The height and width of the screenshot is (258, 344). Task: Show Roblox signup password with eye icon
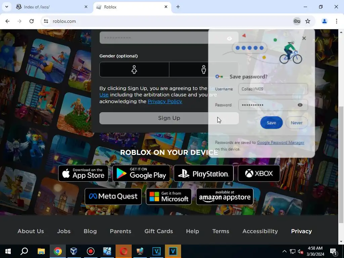coord(229,38)
